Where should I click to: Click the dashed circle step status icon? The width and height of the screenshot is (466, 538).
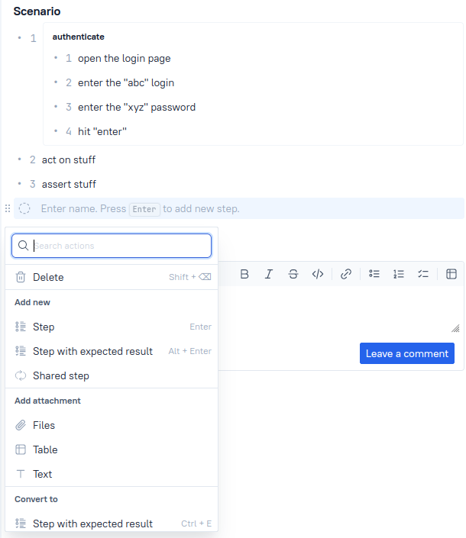(24, 208)
